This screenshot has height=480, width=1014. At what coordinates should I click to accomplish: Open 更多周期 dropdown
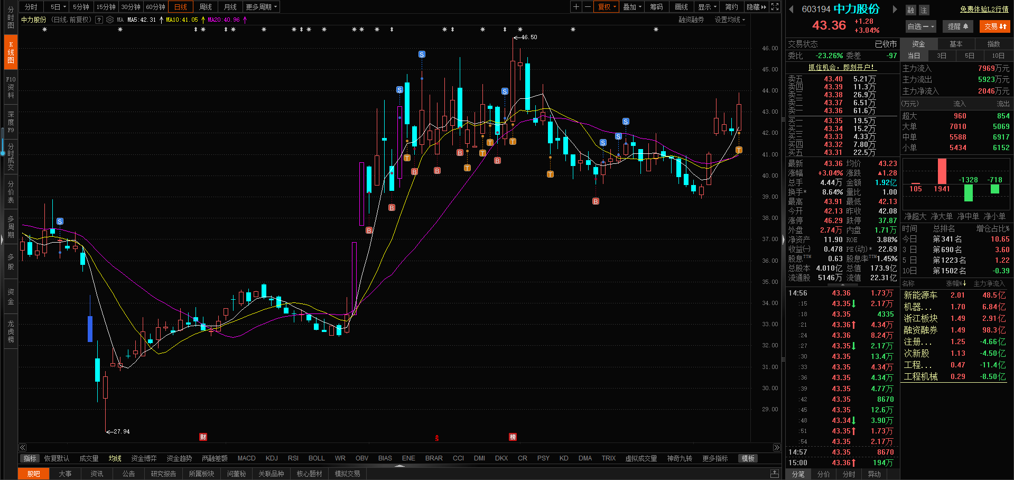261,7
